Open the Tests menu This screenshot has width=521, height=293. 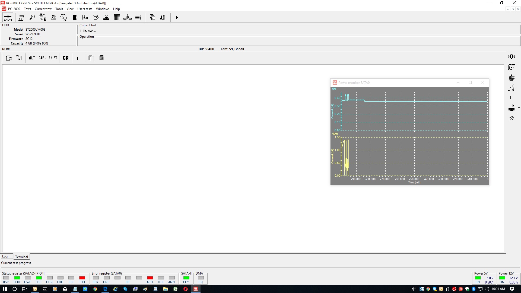[x=27, y=9]
